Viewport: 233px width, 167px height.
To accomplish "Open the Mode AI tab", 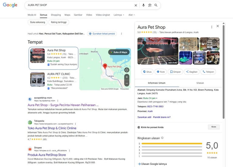I will pyautogui.click(x=32, y=15).
